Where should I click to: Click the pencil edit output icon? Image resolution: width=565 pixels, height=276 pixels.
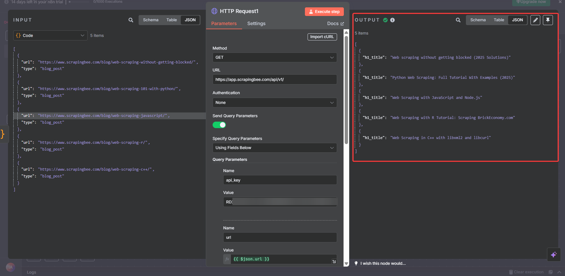pos(535,20)
